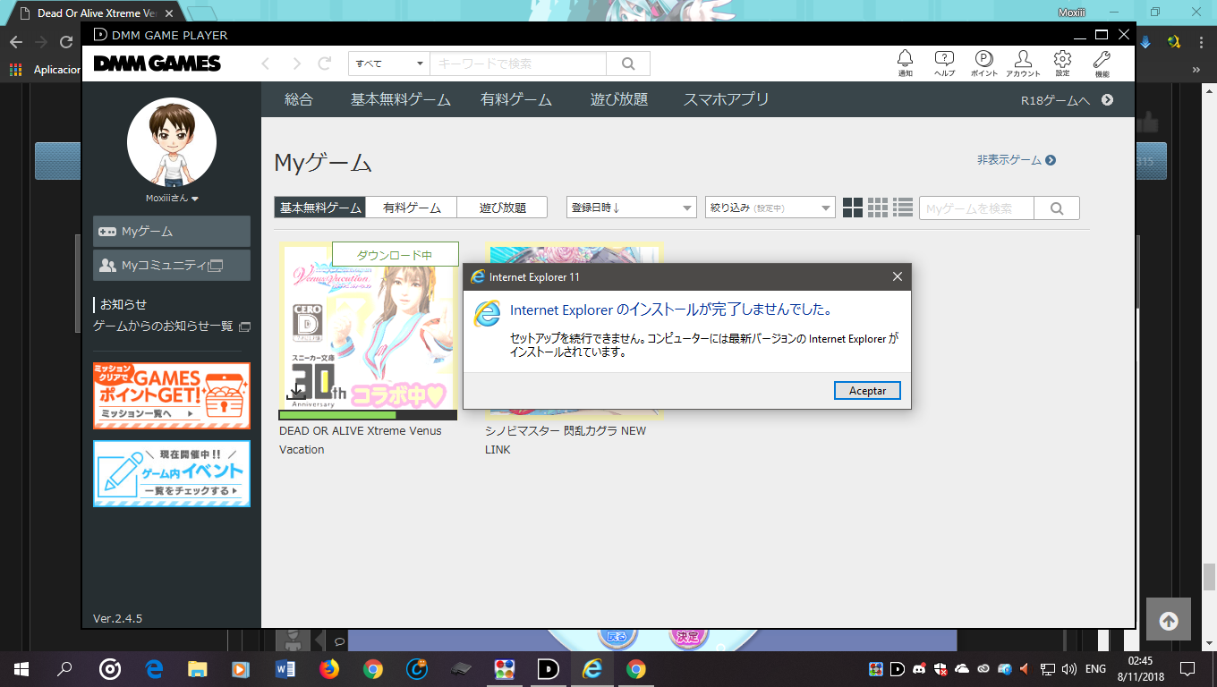
Task: Switch to list view layout
Action: point(903,208)
